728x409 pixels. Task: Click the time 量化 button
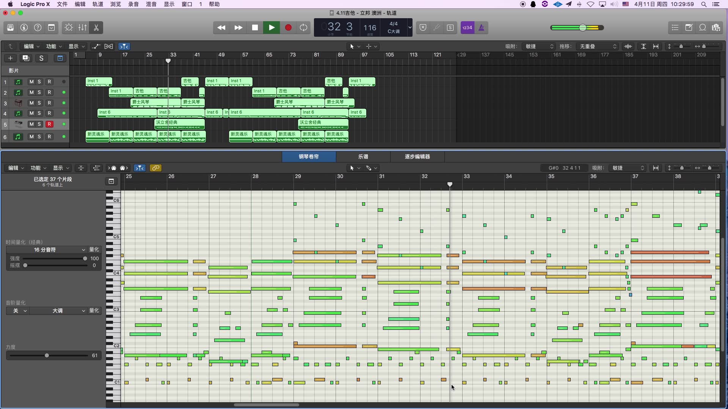(94, 250)
